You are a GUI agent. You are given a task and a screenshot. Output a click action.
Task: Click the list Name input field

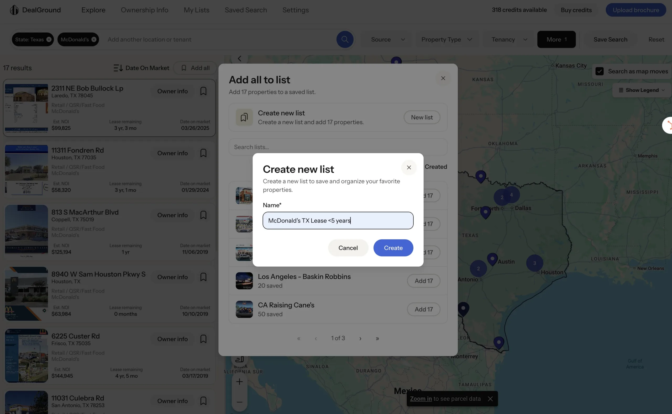[338, 221]
